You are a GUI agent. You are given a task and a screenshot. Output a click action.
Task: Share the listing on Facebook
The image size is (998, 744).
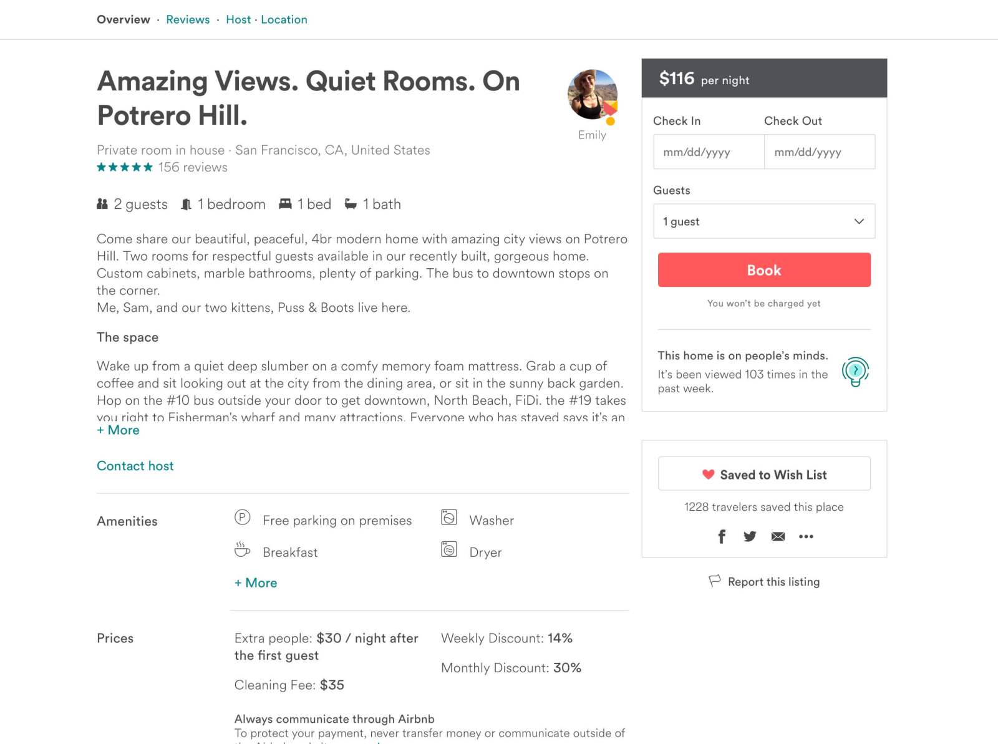pyautogui.click(x=722, y=536)
